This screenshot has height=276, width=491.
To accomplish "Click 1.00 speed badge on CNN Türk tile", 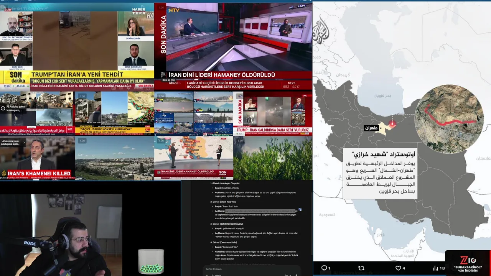I will tap(82, 97).
